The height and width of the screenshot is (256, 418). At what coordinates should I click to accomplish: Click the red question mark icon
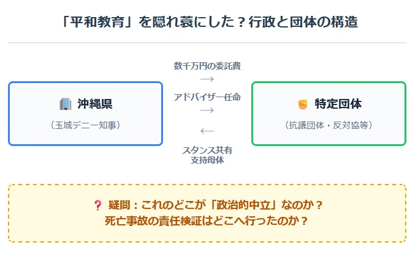[x=98, y=205]
